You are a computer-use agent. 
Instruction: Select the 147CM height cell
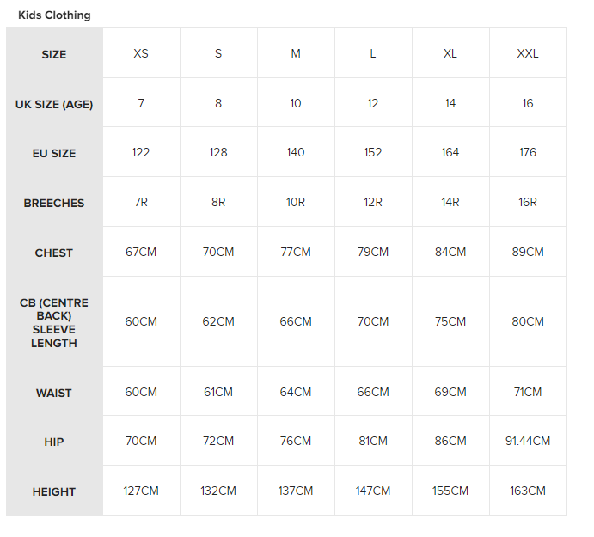[373, 491]
